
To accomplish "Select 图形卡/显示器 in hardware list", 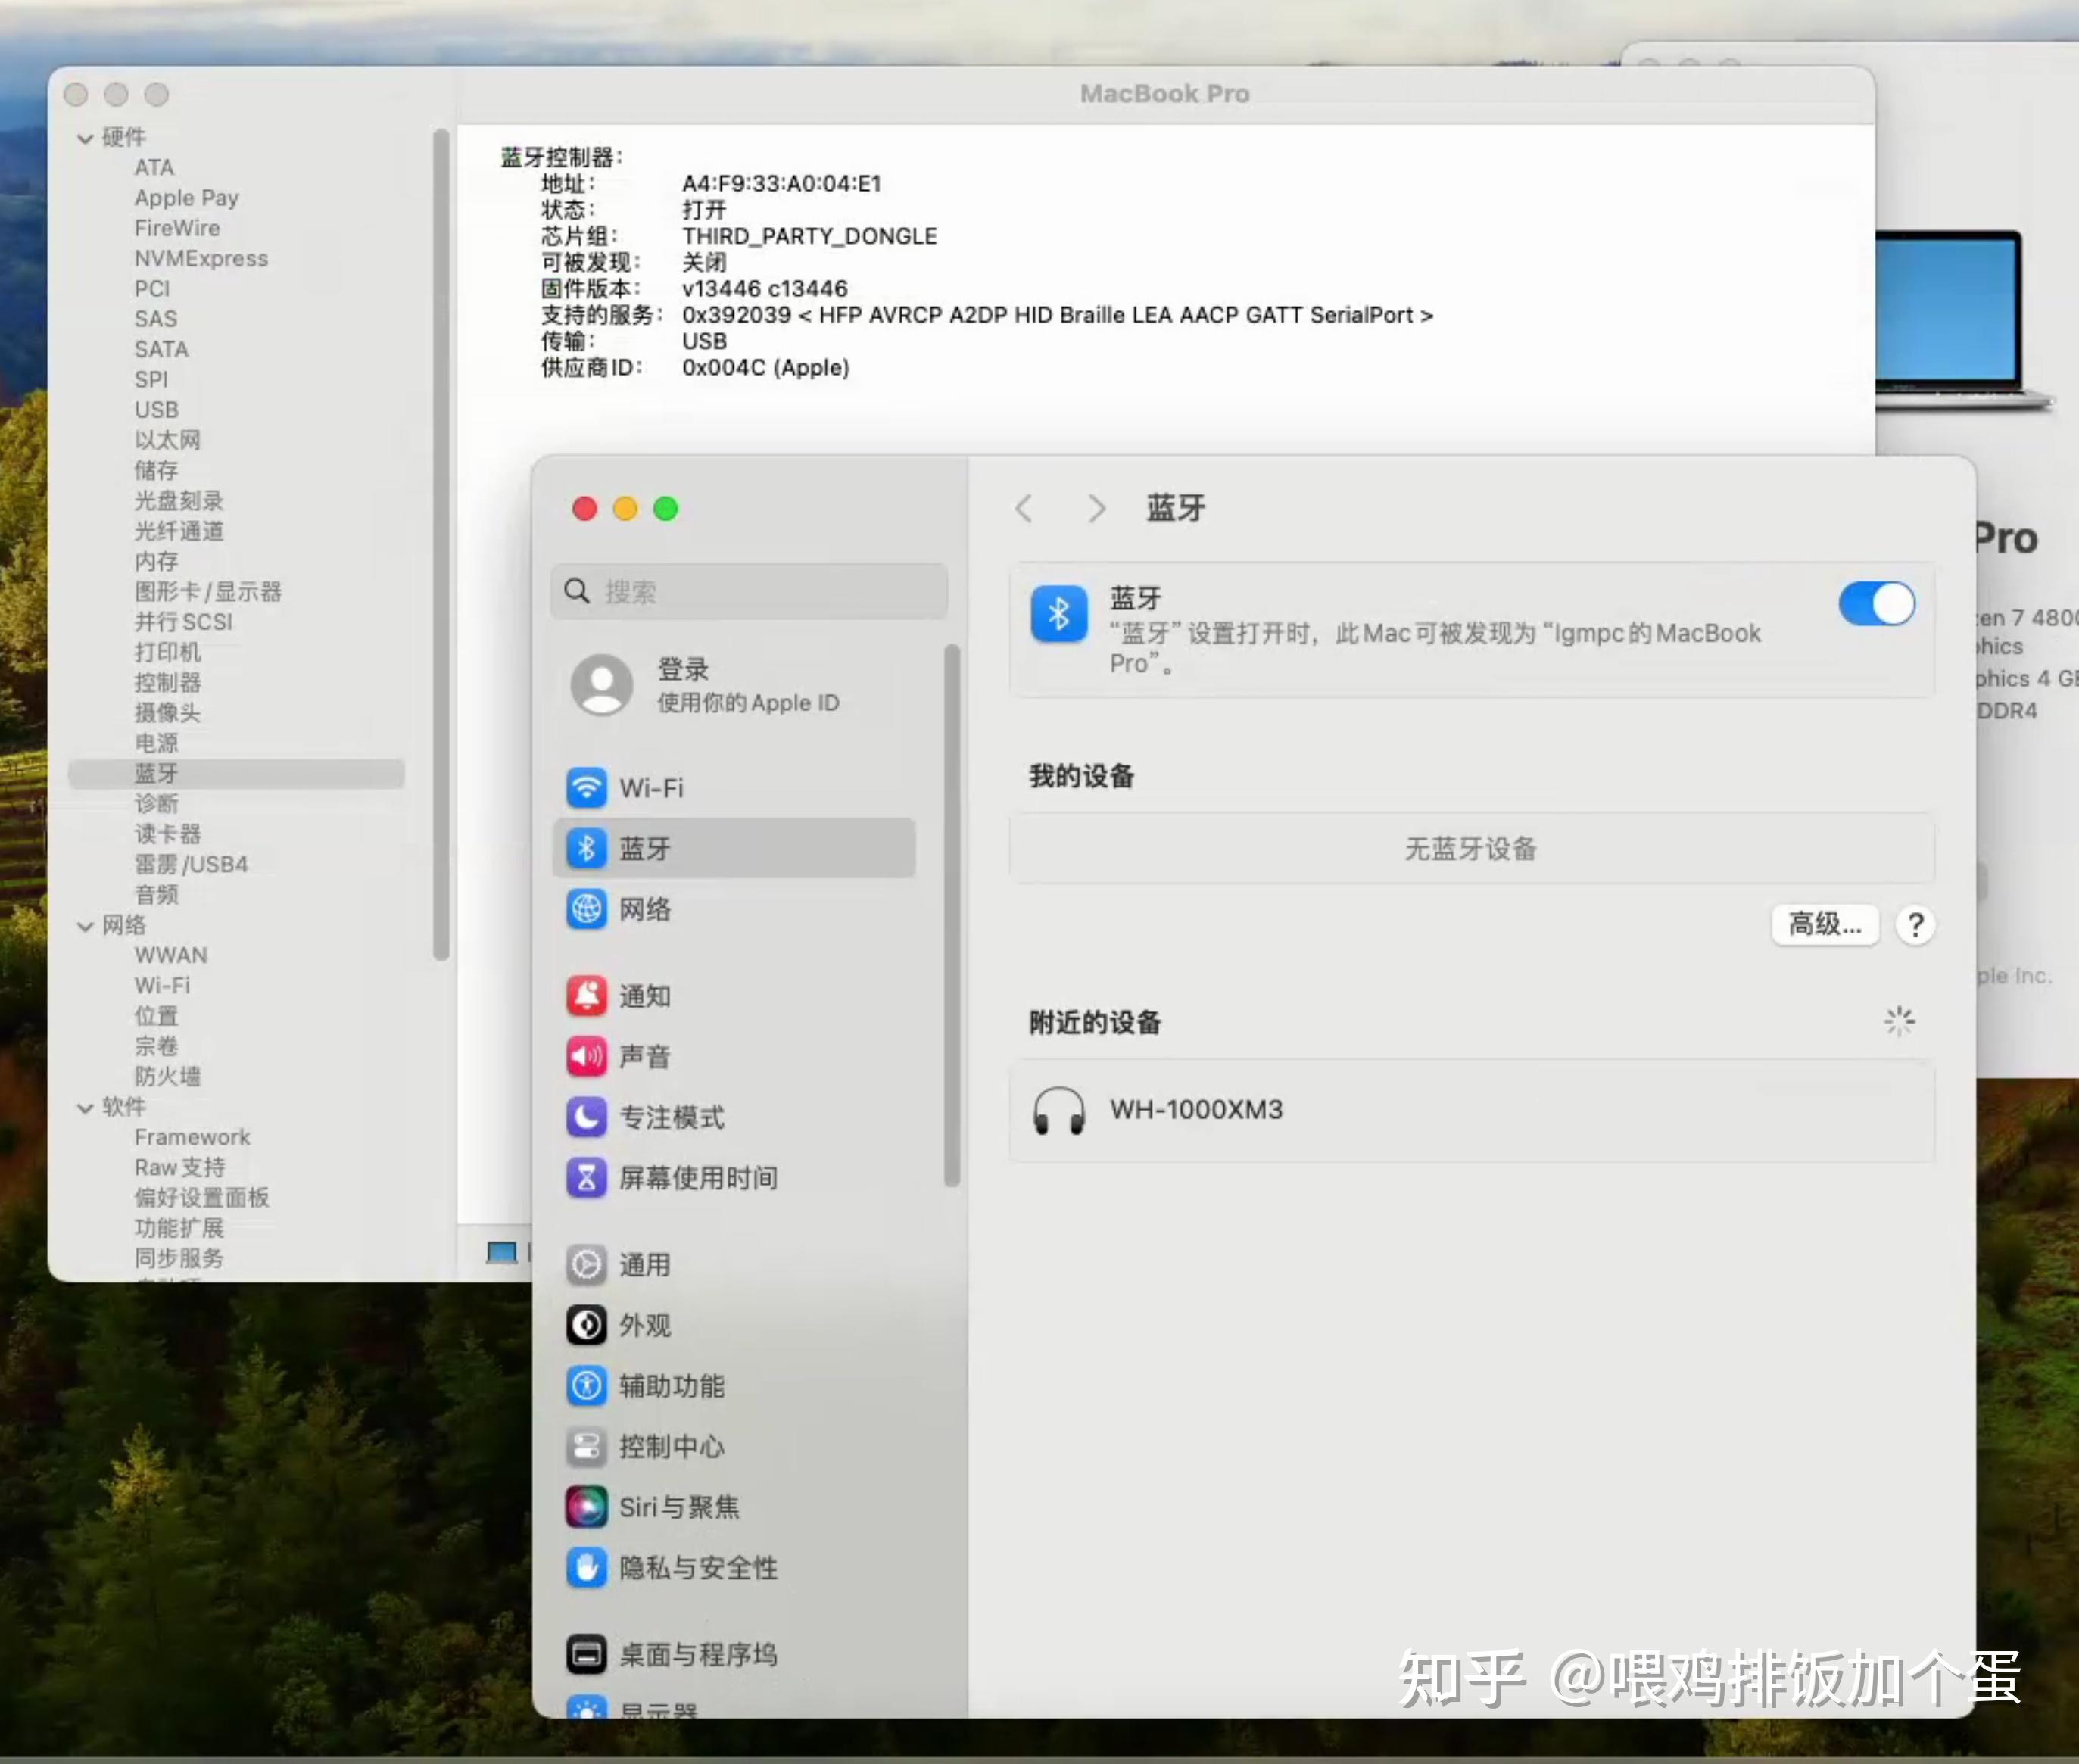I will [x=208, y=592].
